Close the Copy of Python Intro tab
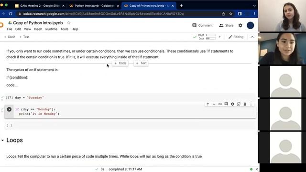Image resolution: width=306 pixels, height=172 pixels. click(x=173, y=6)
